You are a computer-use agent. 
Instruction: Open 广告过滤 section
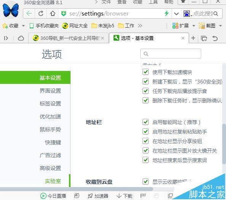click(50, 155)
